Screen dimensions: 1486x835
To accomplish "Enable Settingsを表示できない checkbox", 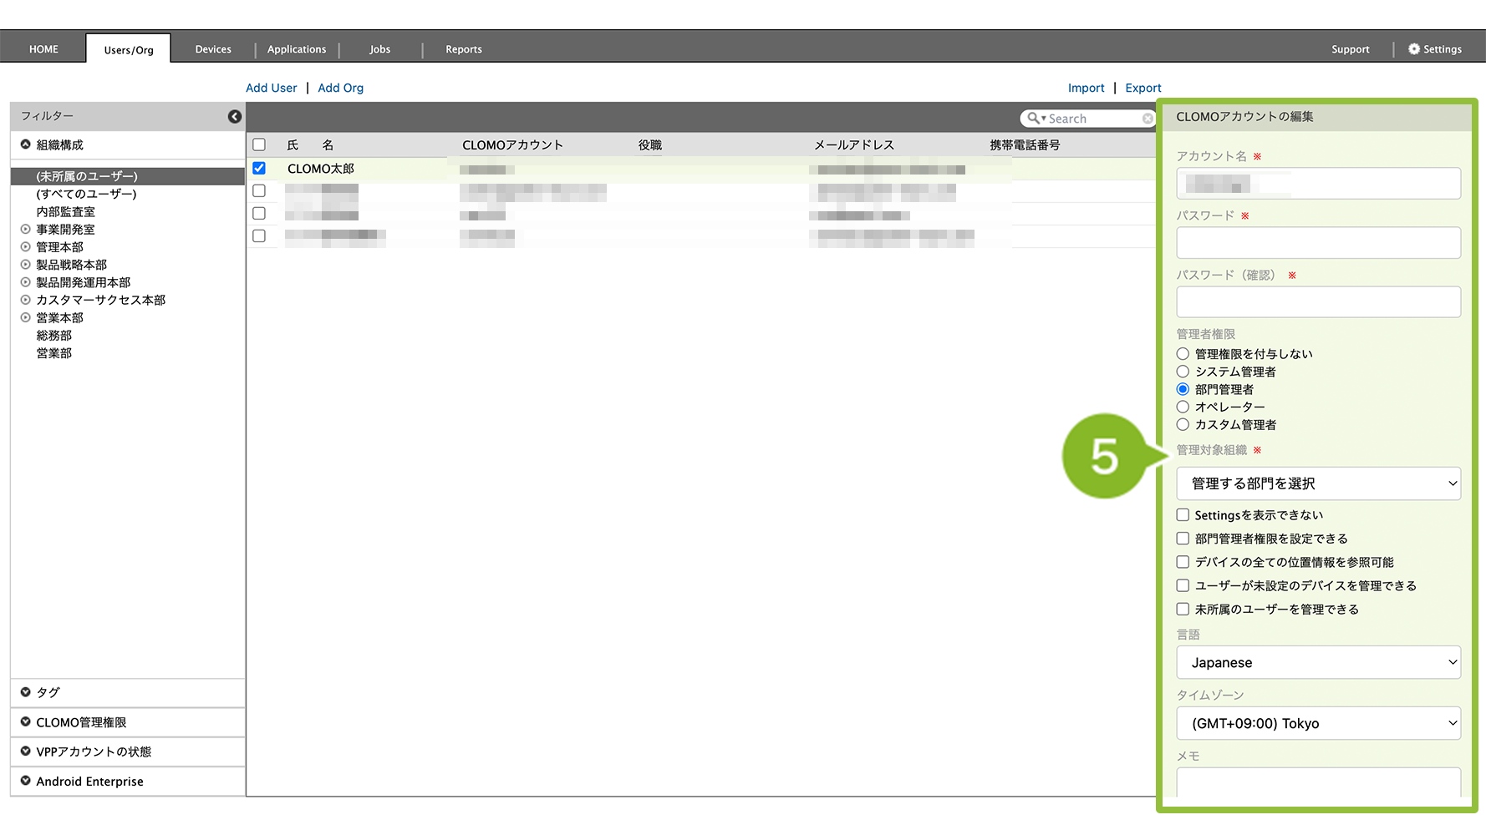I will point(1183,515).
